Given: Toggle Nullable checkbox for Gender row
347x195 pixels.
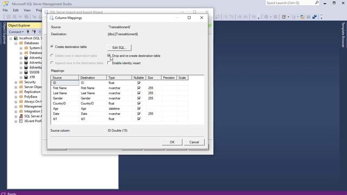Looking at the screenshot, I should (139, 98).
